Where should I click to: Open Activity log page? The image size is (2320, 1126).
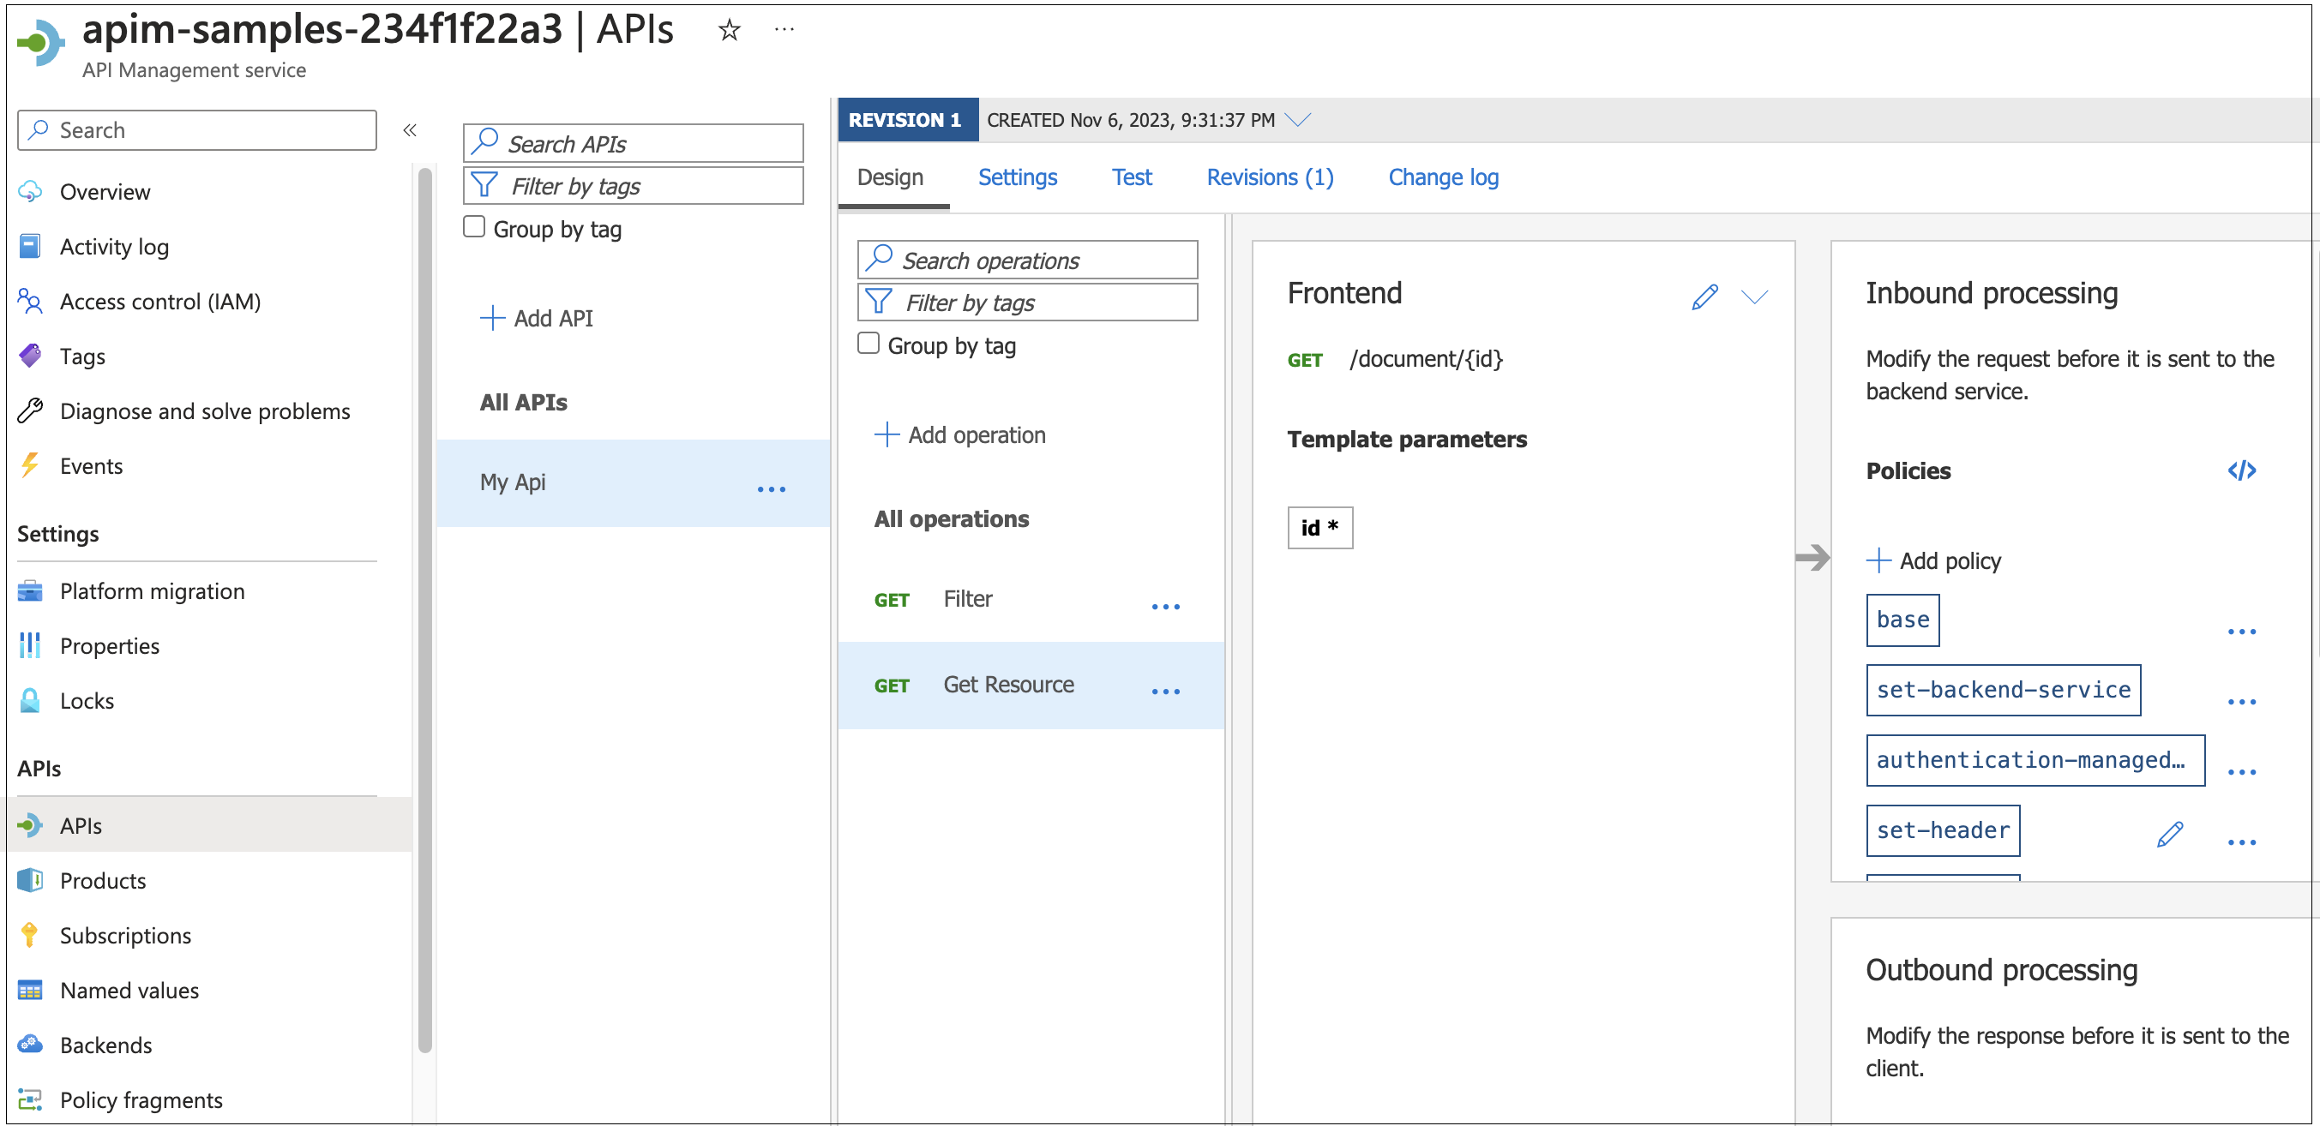pyautogui.click(x=113, y=247)
